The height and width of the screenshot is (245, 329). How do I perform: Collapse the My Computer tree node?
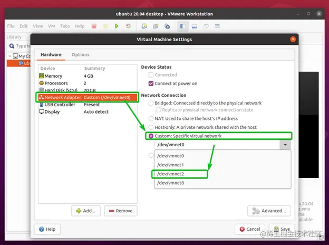[x=10, y=56]
